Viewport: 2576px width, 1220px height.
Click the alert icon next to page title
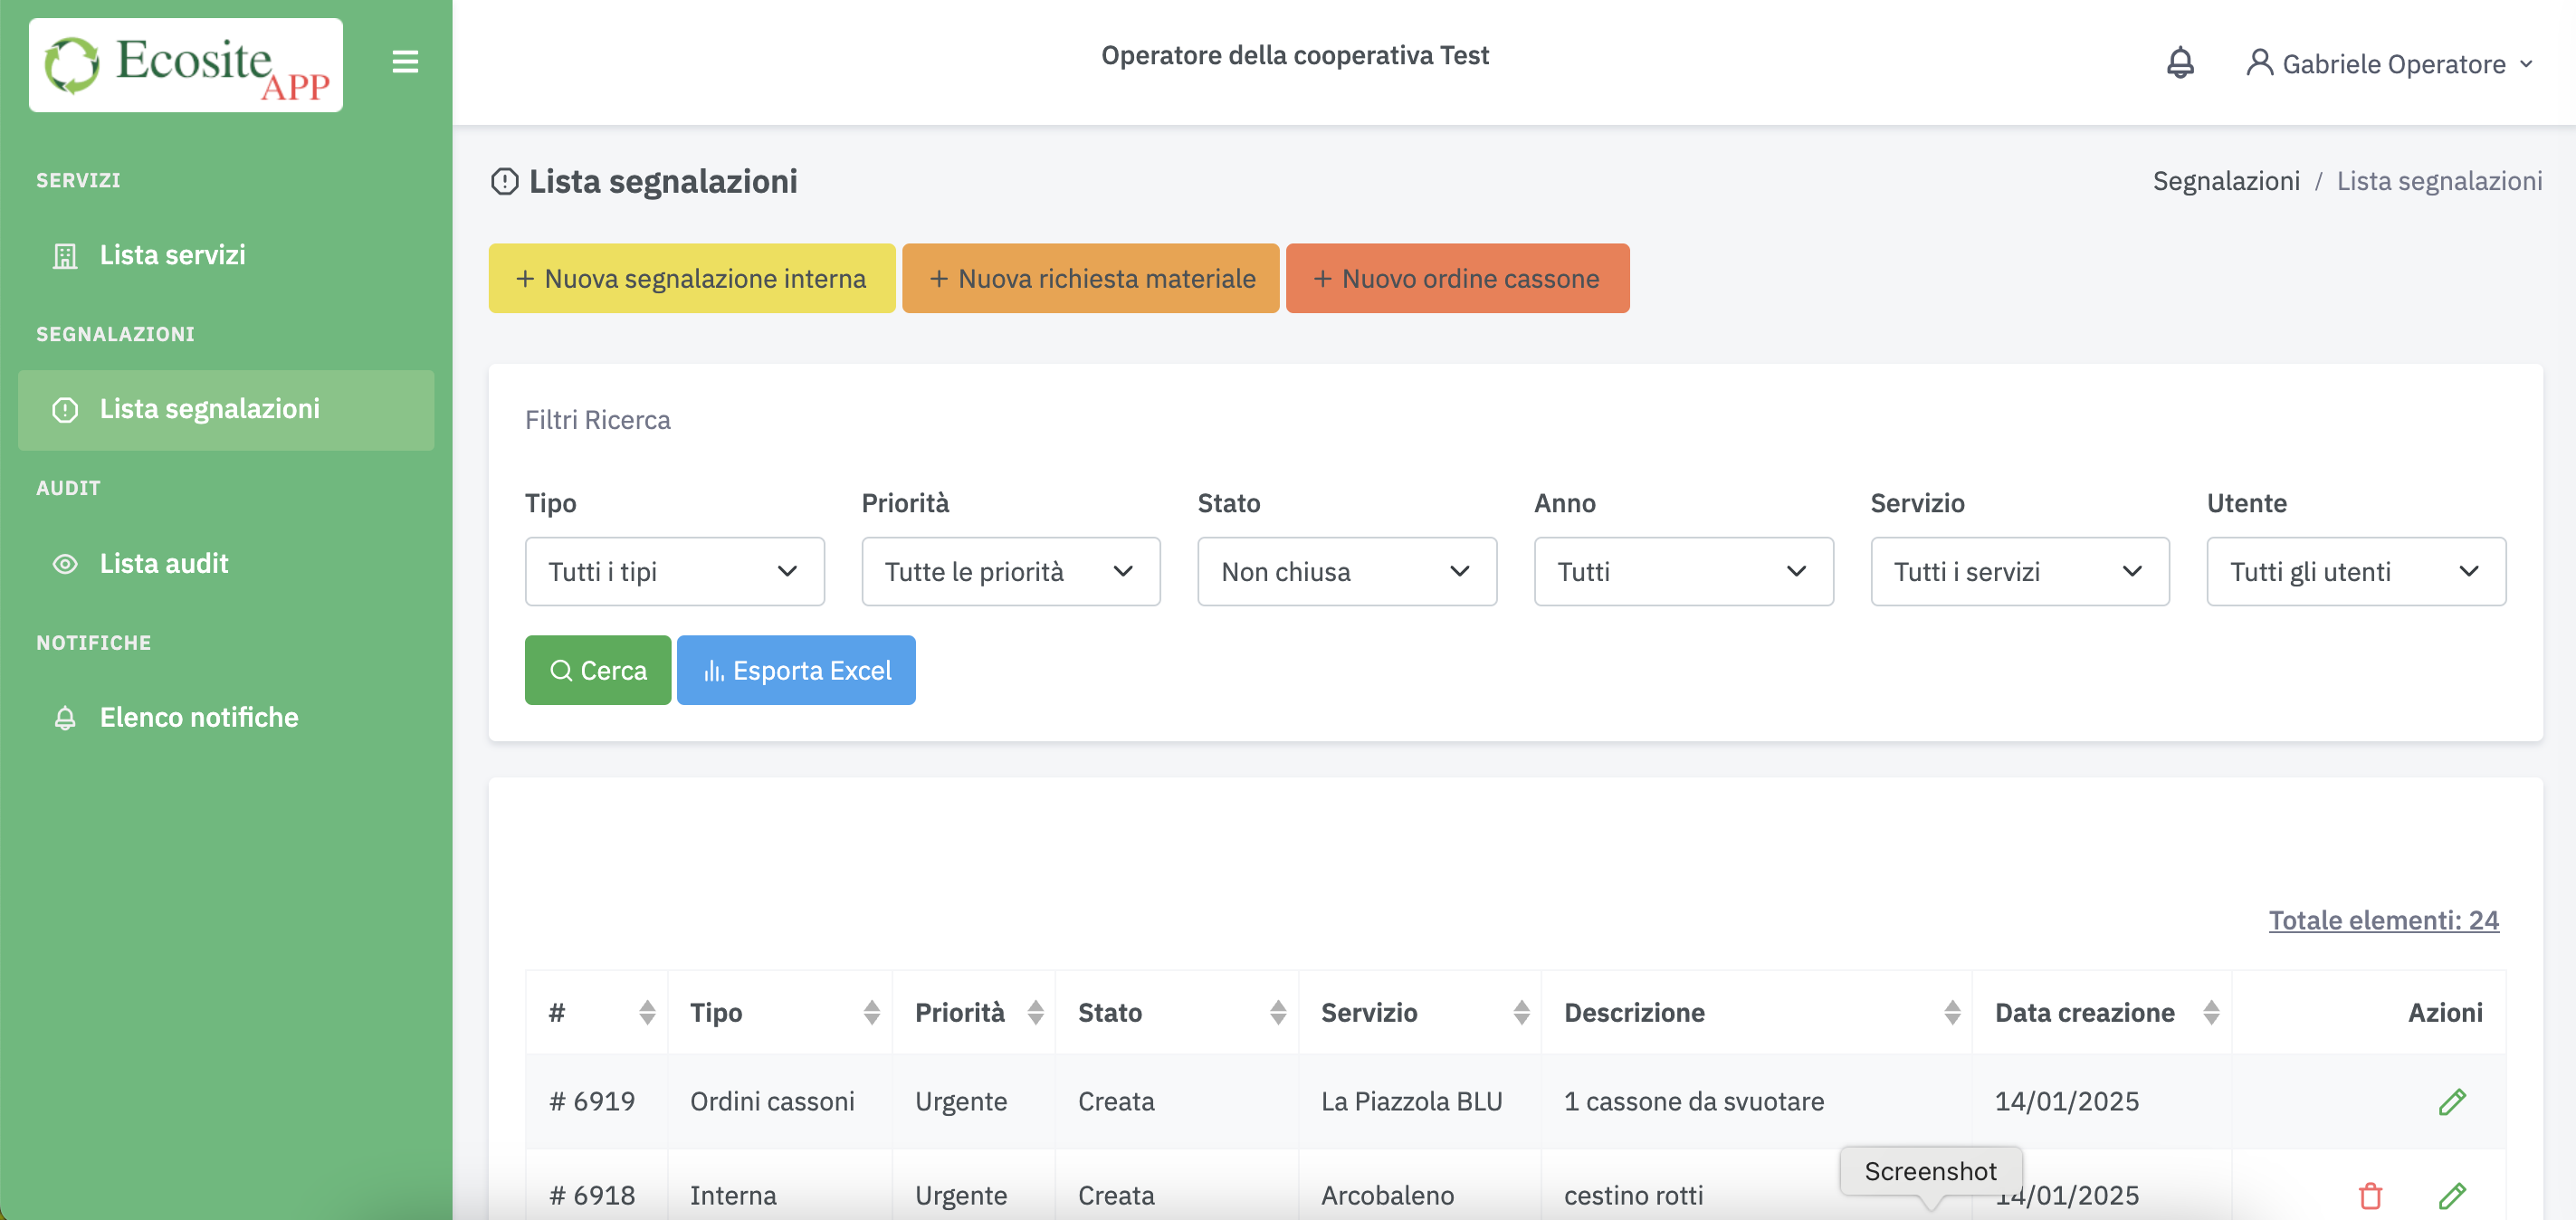click(505, 182)
